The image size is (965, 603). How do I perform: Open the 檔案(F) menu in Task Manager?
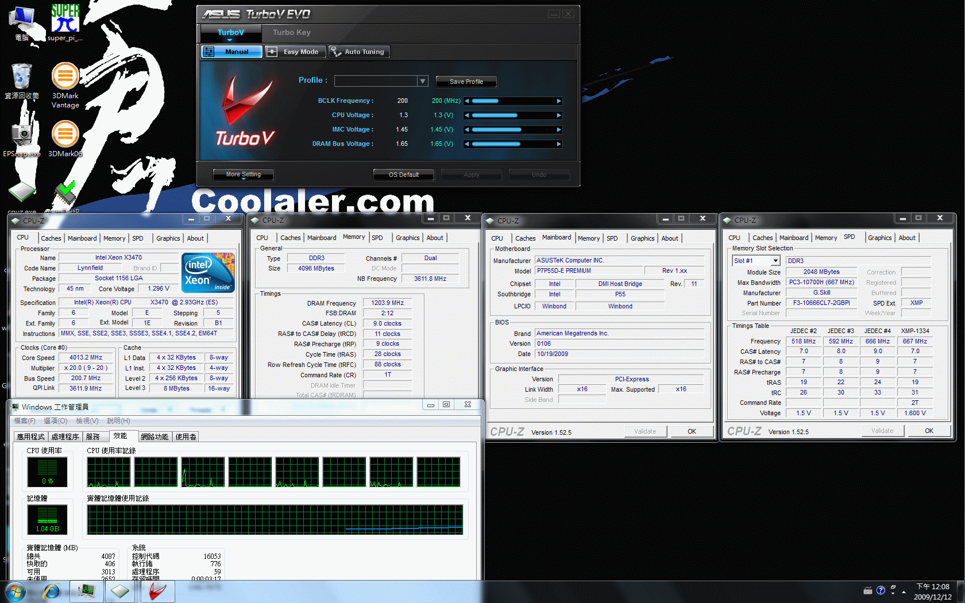pos(25,421)
